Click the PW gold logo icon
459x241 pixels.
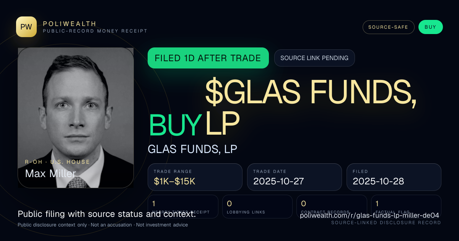coord(26,27)
